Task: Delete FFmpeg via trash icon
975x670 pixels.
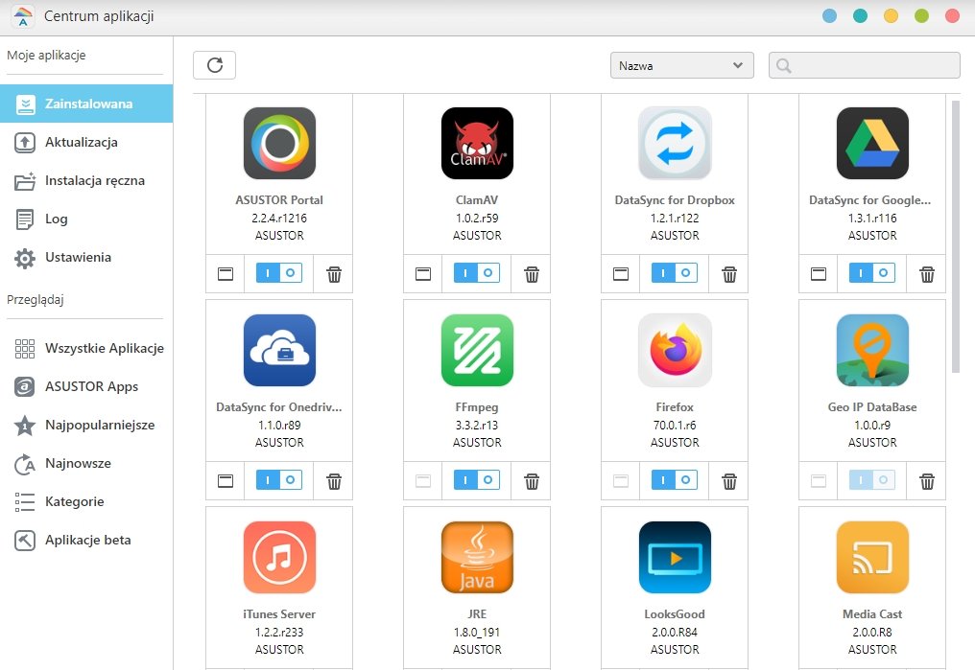Action: pyautogui.click(x=532, y=481)
